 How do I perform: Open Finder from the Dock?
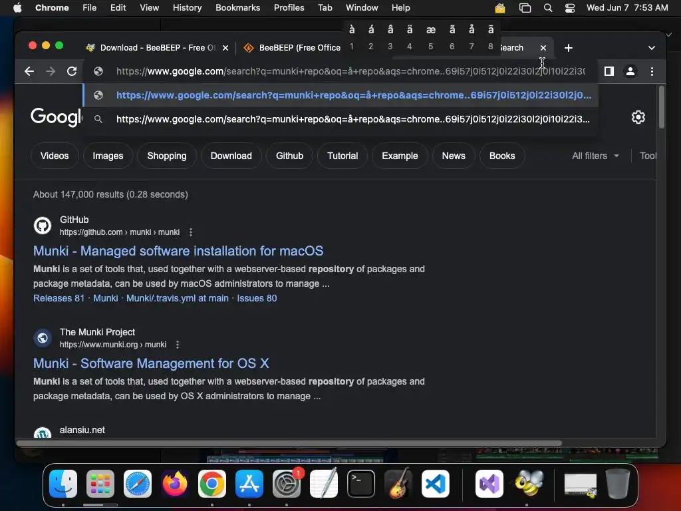[x=63, y=483]
